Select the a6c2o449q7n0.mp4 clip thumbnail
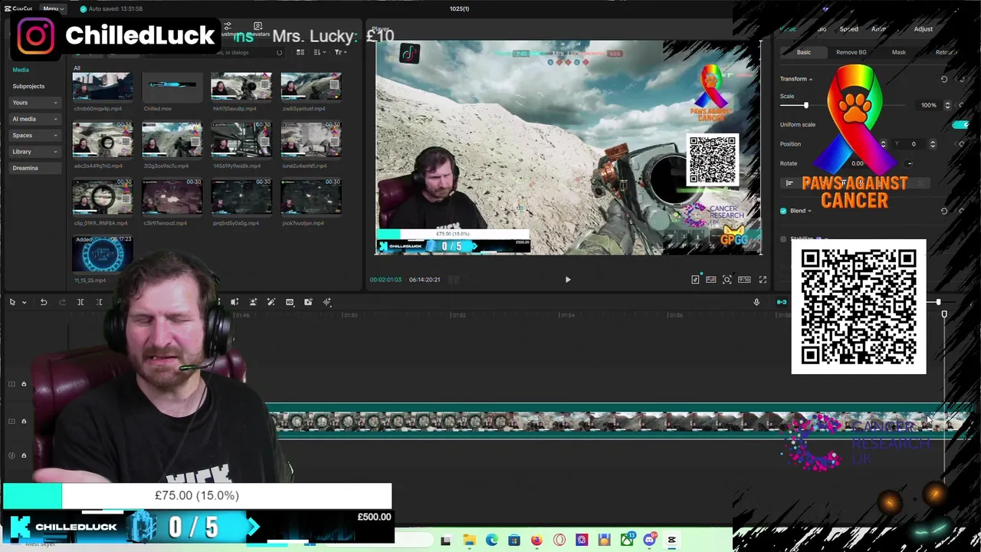 coord(102,140)
